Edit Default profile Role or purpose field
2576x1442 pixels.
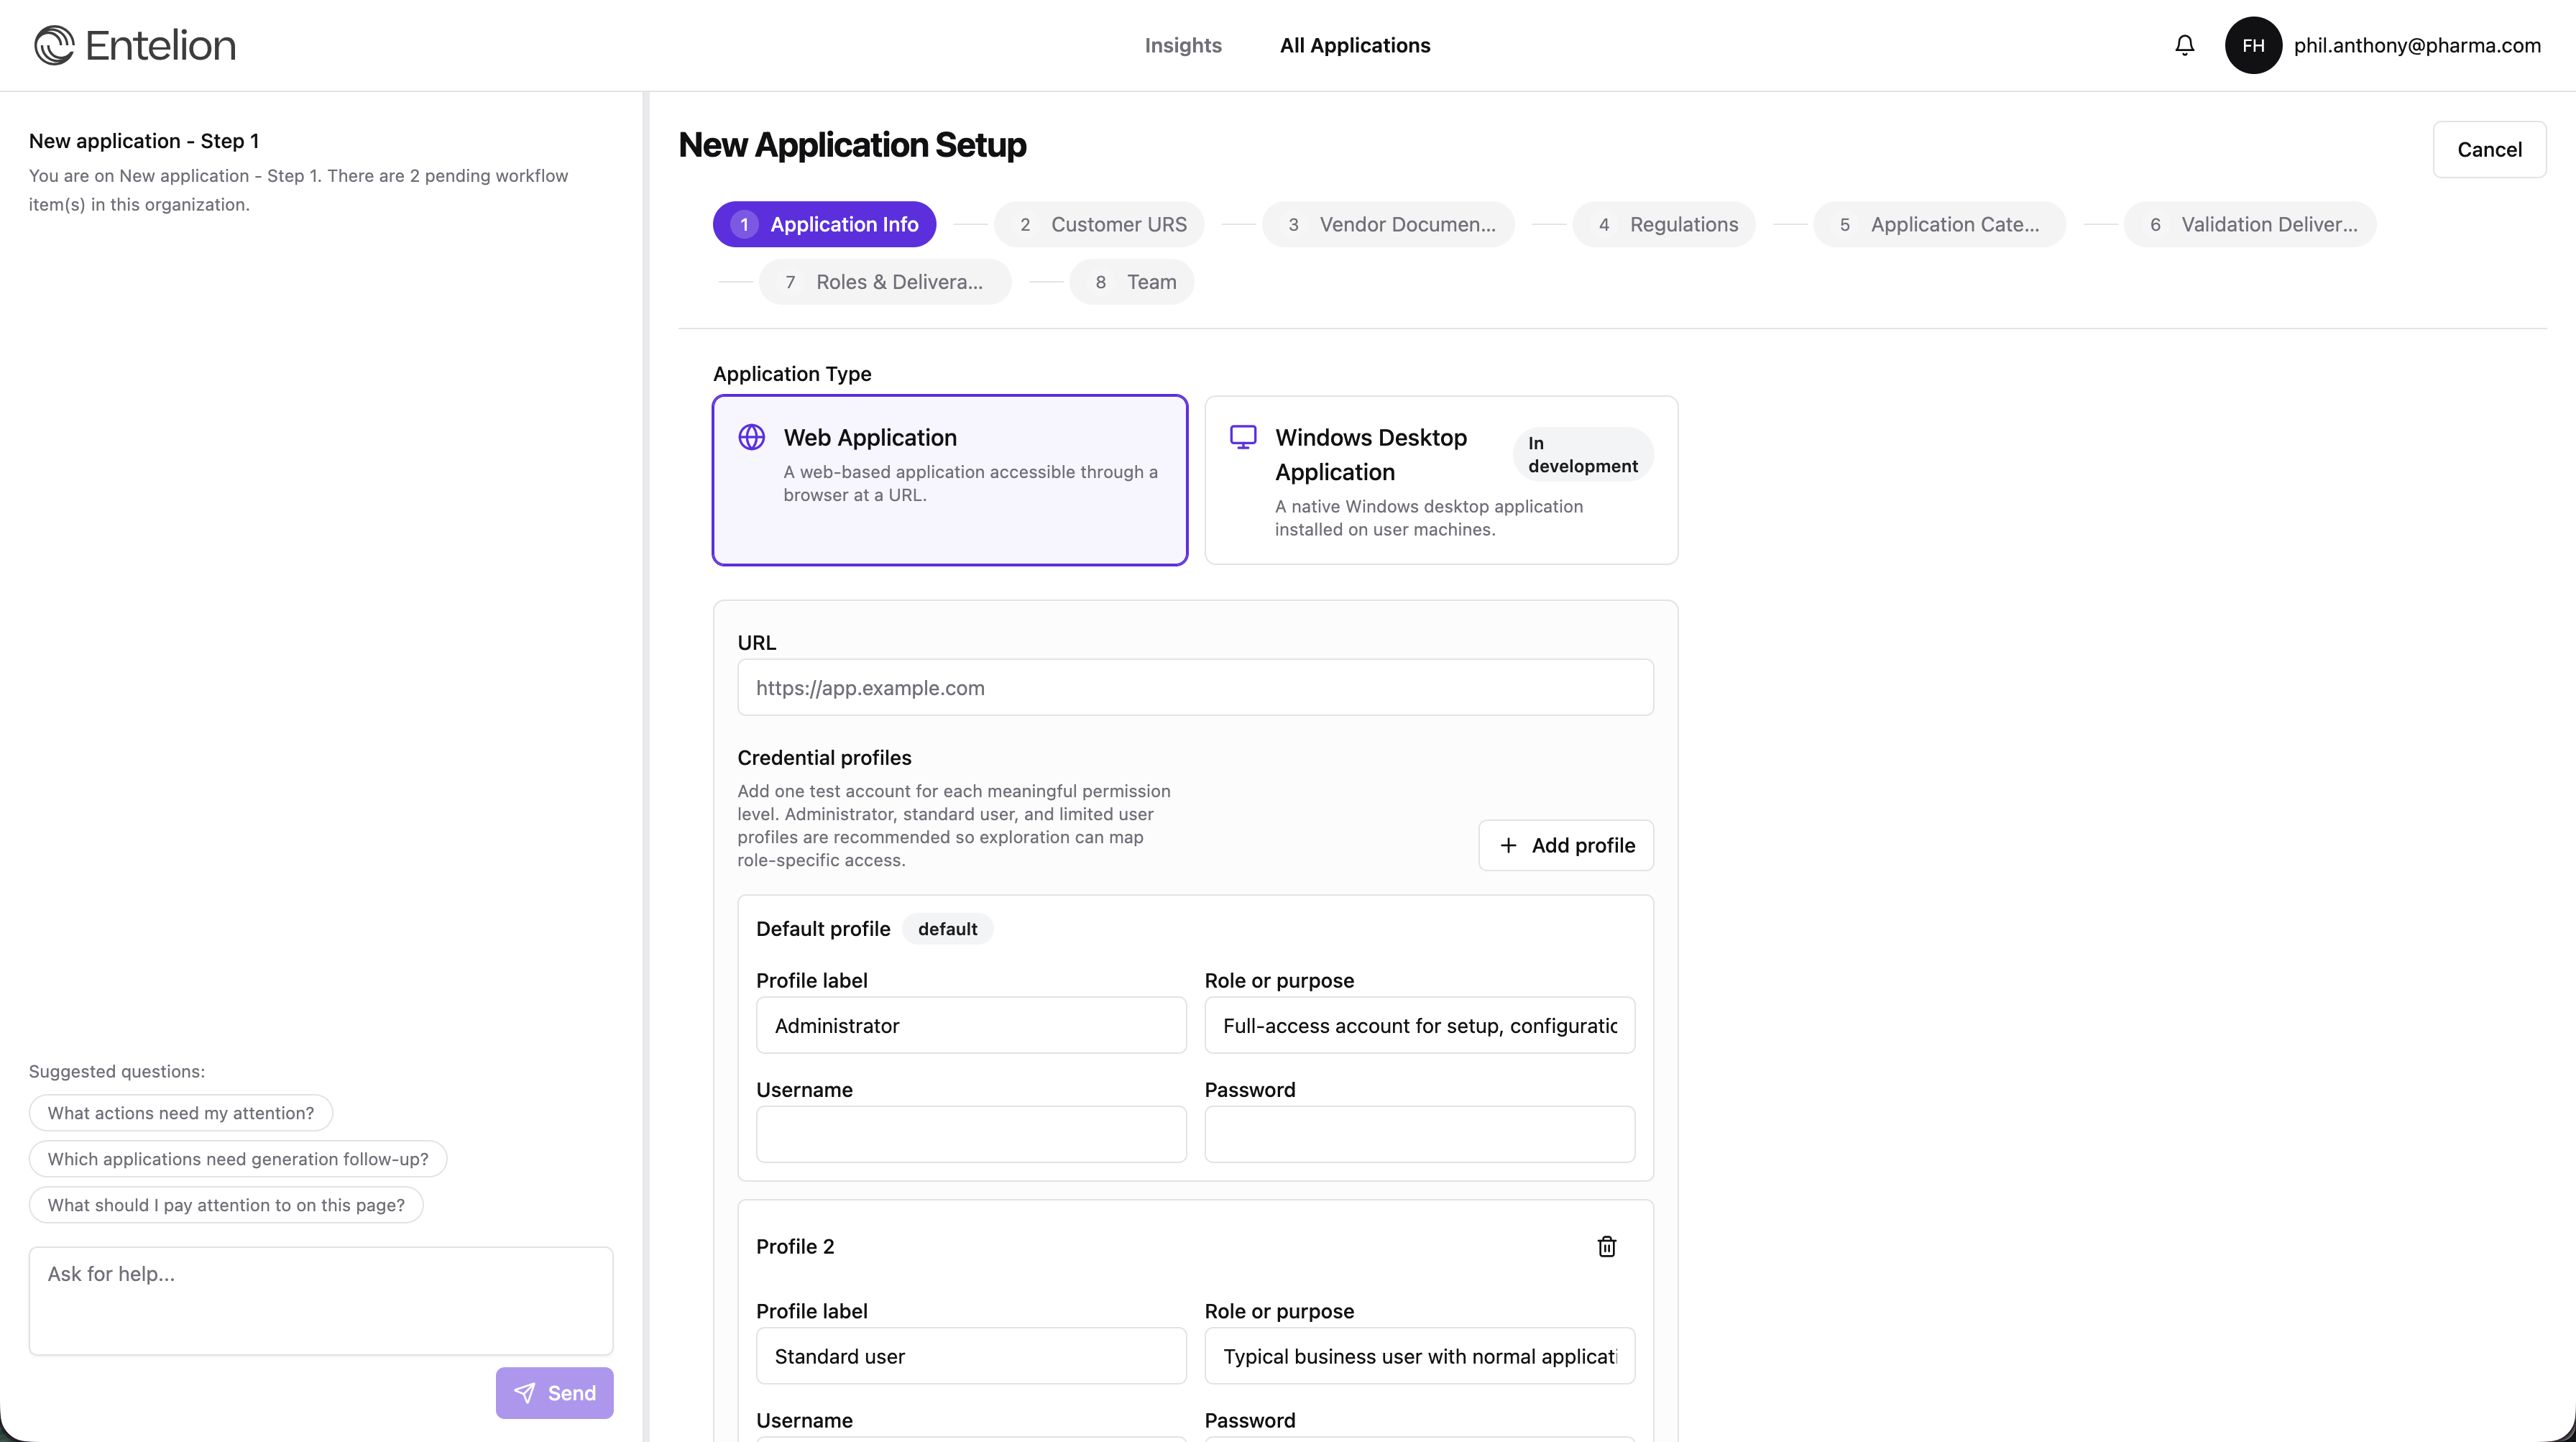[x=1420, y=1025]
